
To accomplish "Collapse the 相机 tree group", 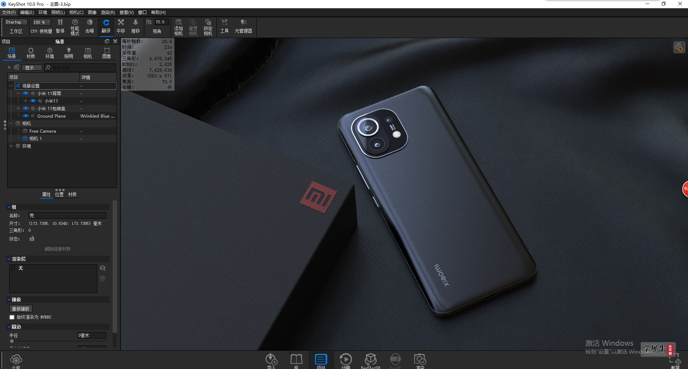I will pos(11,123).
